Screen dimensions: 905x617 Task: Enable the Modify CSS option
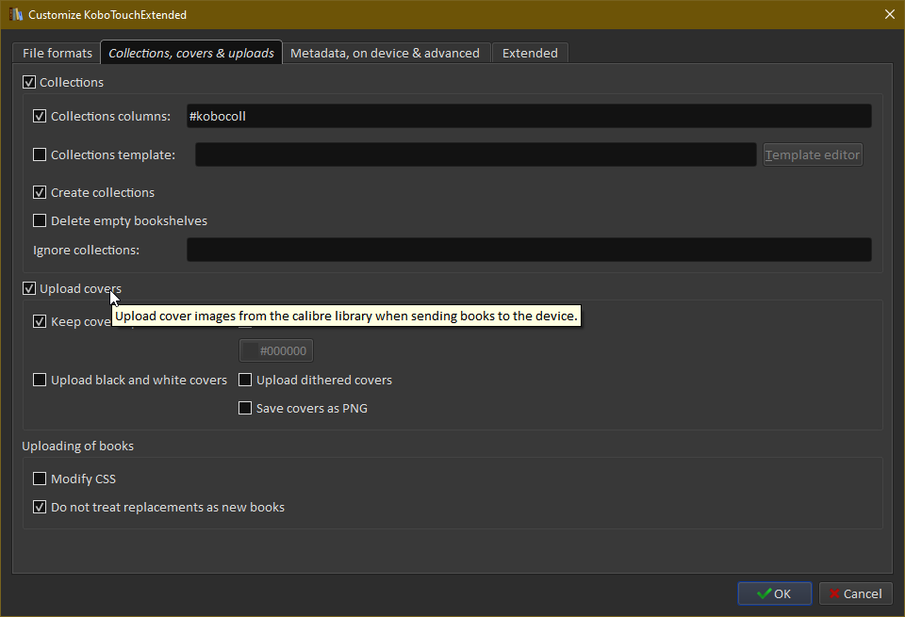(x=40, y=479)
